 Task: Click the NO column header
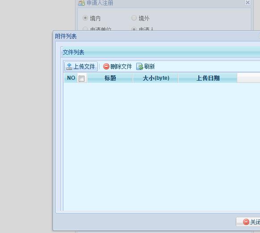(x=71, y=78)
